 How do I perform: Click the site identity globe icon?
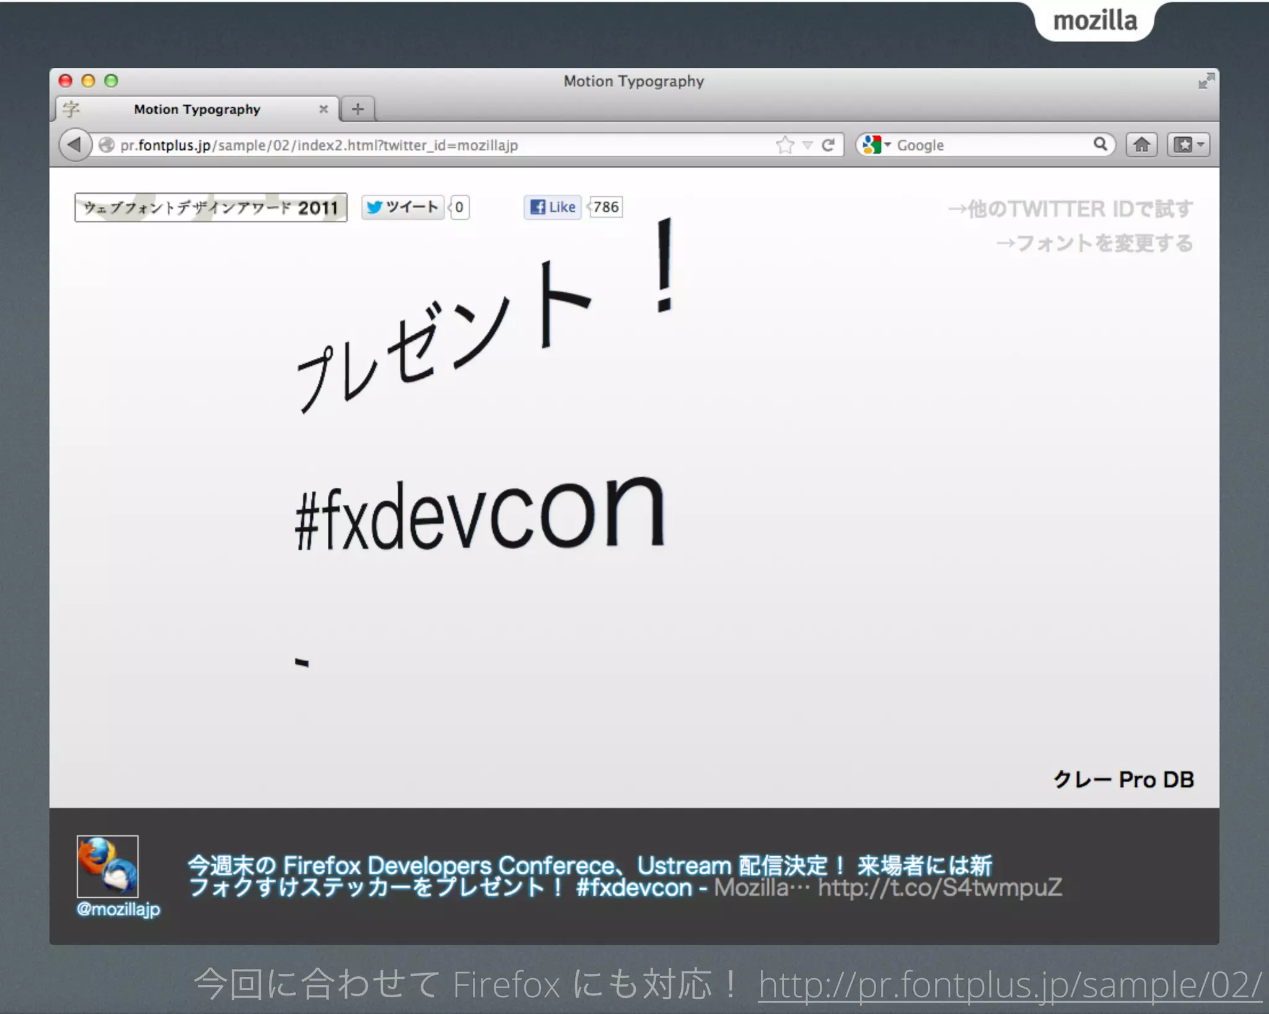[107, 145]
